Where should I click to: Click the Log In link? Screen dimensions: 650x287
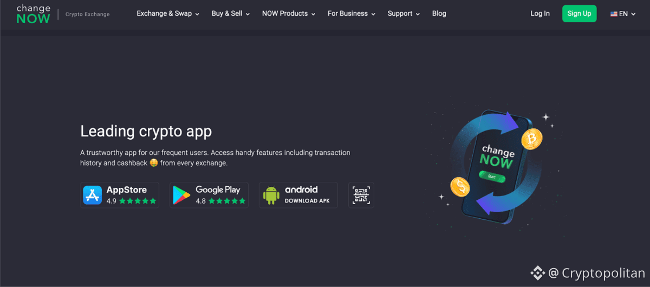[x=540, y=14]
